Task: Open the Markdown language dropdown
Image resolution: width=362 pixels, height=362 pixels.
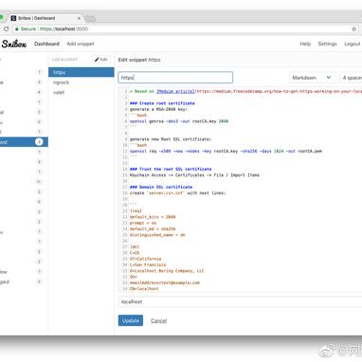Action: click(312, 78)
